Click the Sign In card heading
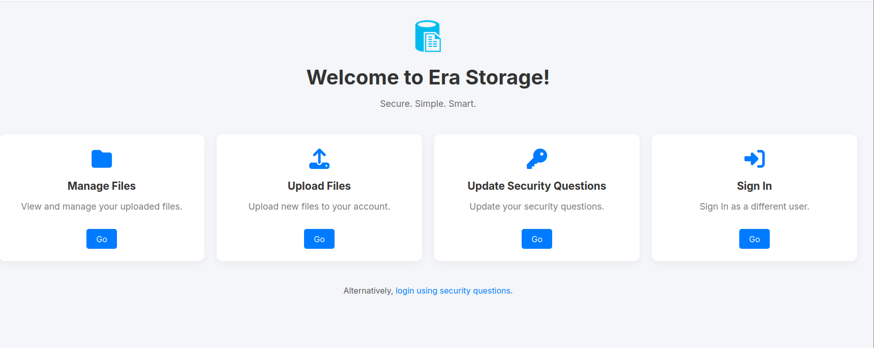 [754, 186]
